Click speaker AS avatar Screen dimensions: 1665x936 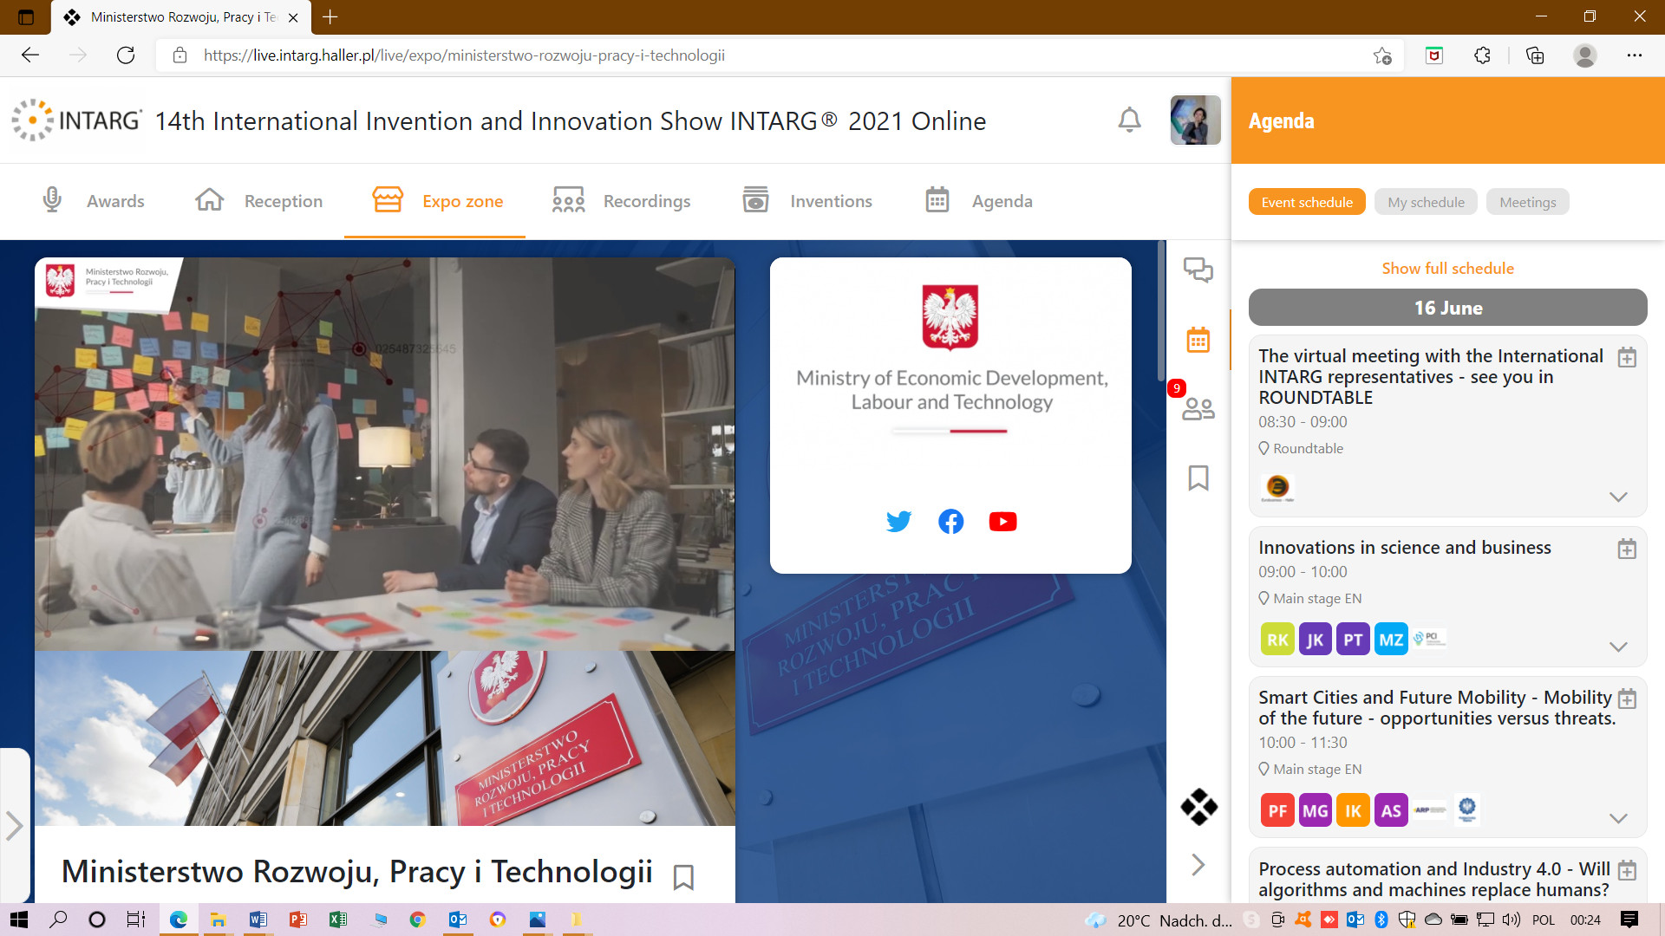(1391, 811)
